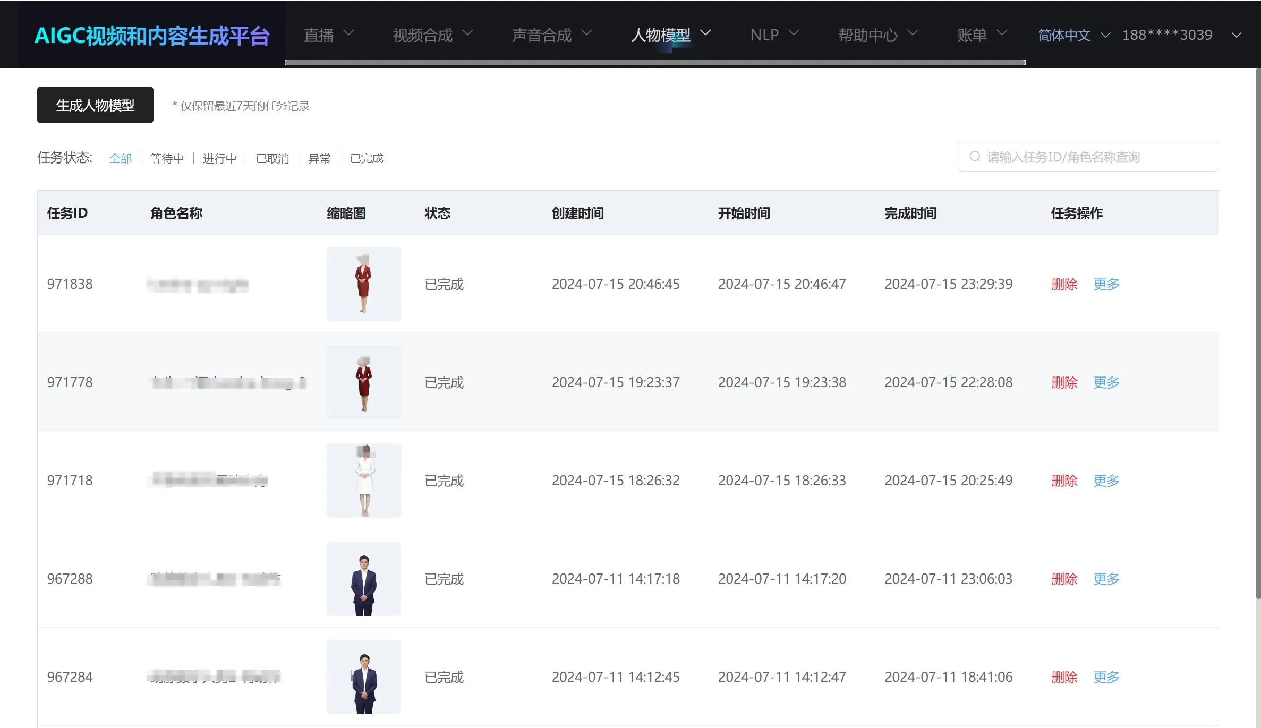Delete task 971778 via 删除
The image size is (1261, 728).
[1064, 382]
